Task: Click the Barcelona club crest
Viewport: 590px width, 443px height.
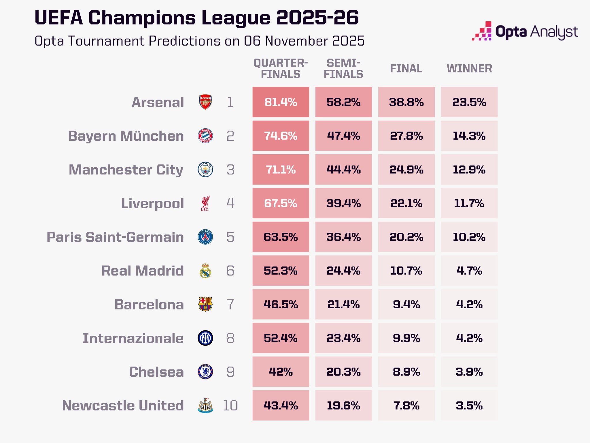Action: pyautogui.click(x=205, y=304)
